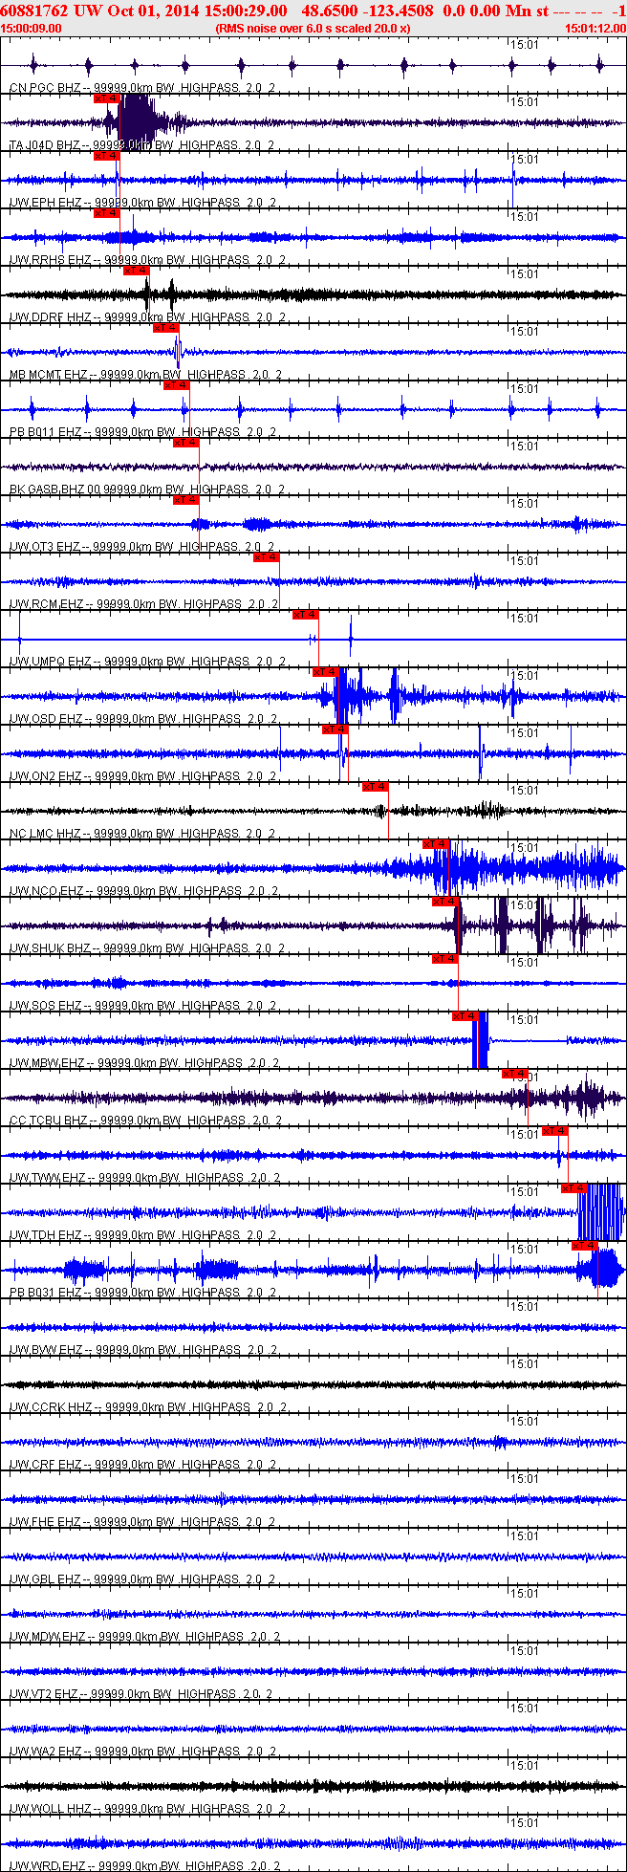Click the UW.FHE EHZ station label
Screen dimensions: 627x1872
point(141,1522)
